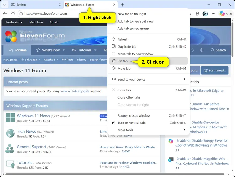This screenshot has height=177, width=235.
Task: Click the Tech News globe icon
Action: coord(10,133)
